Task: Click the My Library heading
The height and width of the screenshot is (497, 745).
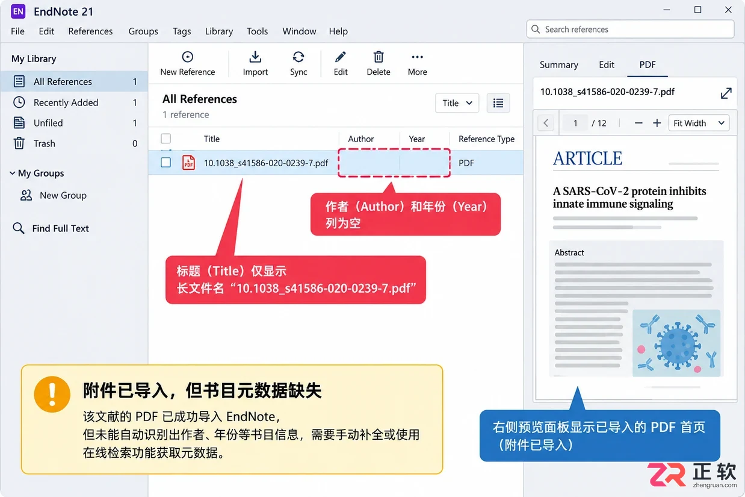Action: [x=34, y=58]
